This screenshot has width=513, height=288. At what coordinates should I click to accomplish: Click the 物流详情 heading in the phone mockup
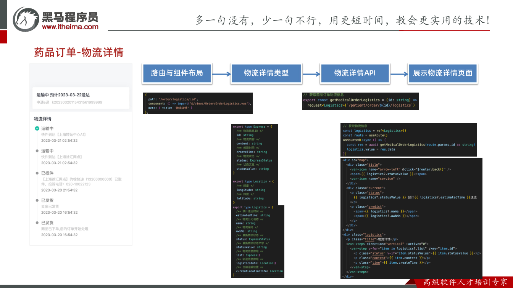pos(42,119)
